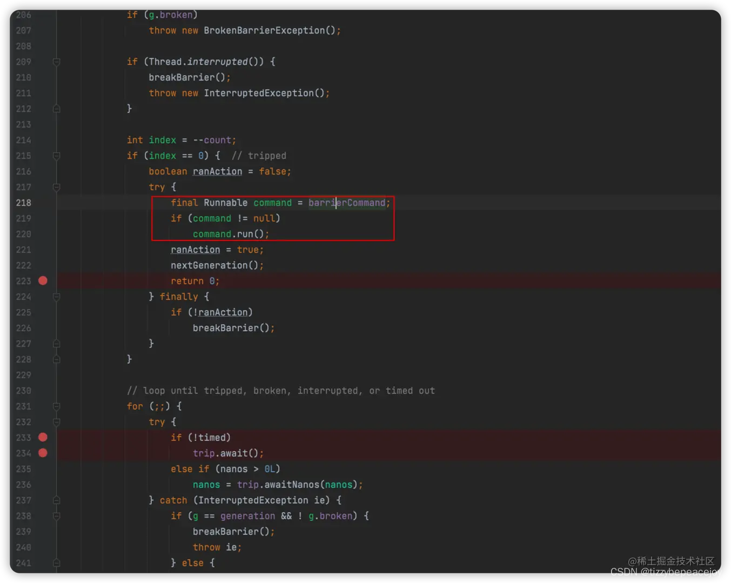Screen dimensions: 731x583
Task: Click breakBarrier() on line 226
Action: [231, 328]
